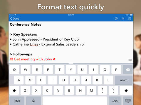141x105 pixels.
Task: Tap the Q key
Action: click(x=14, y=70)
